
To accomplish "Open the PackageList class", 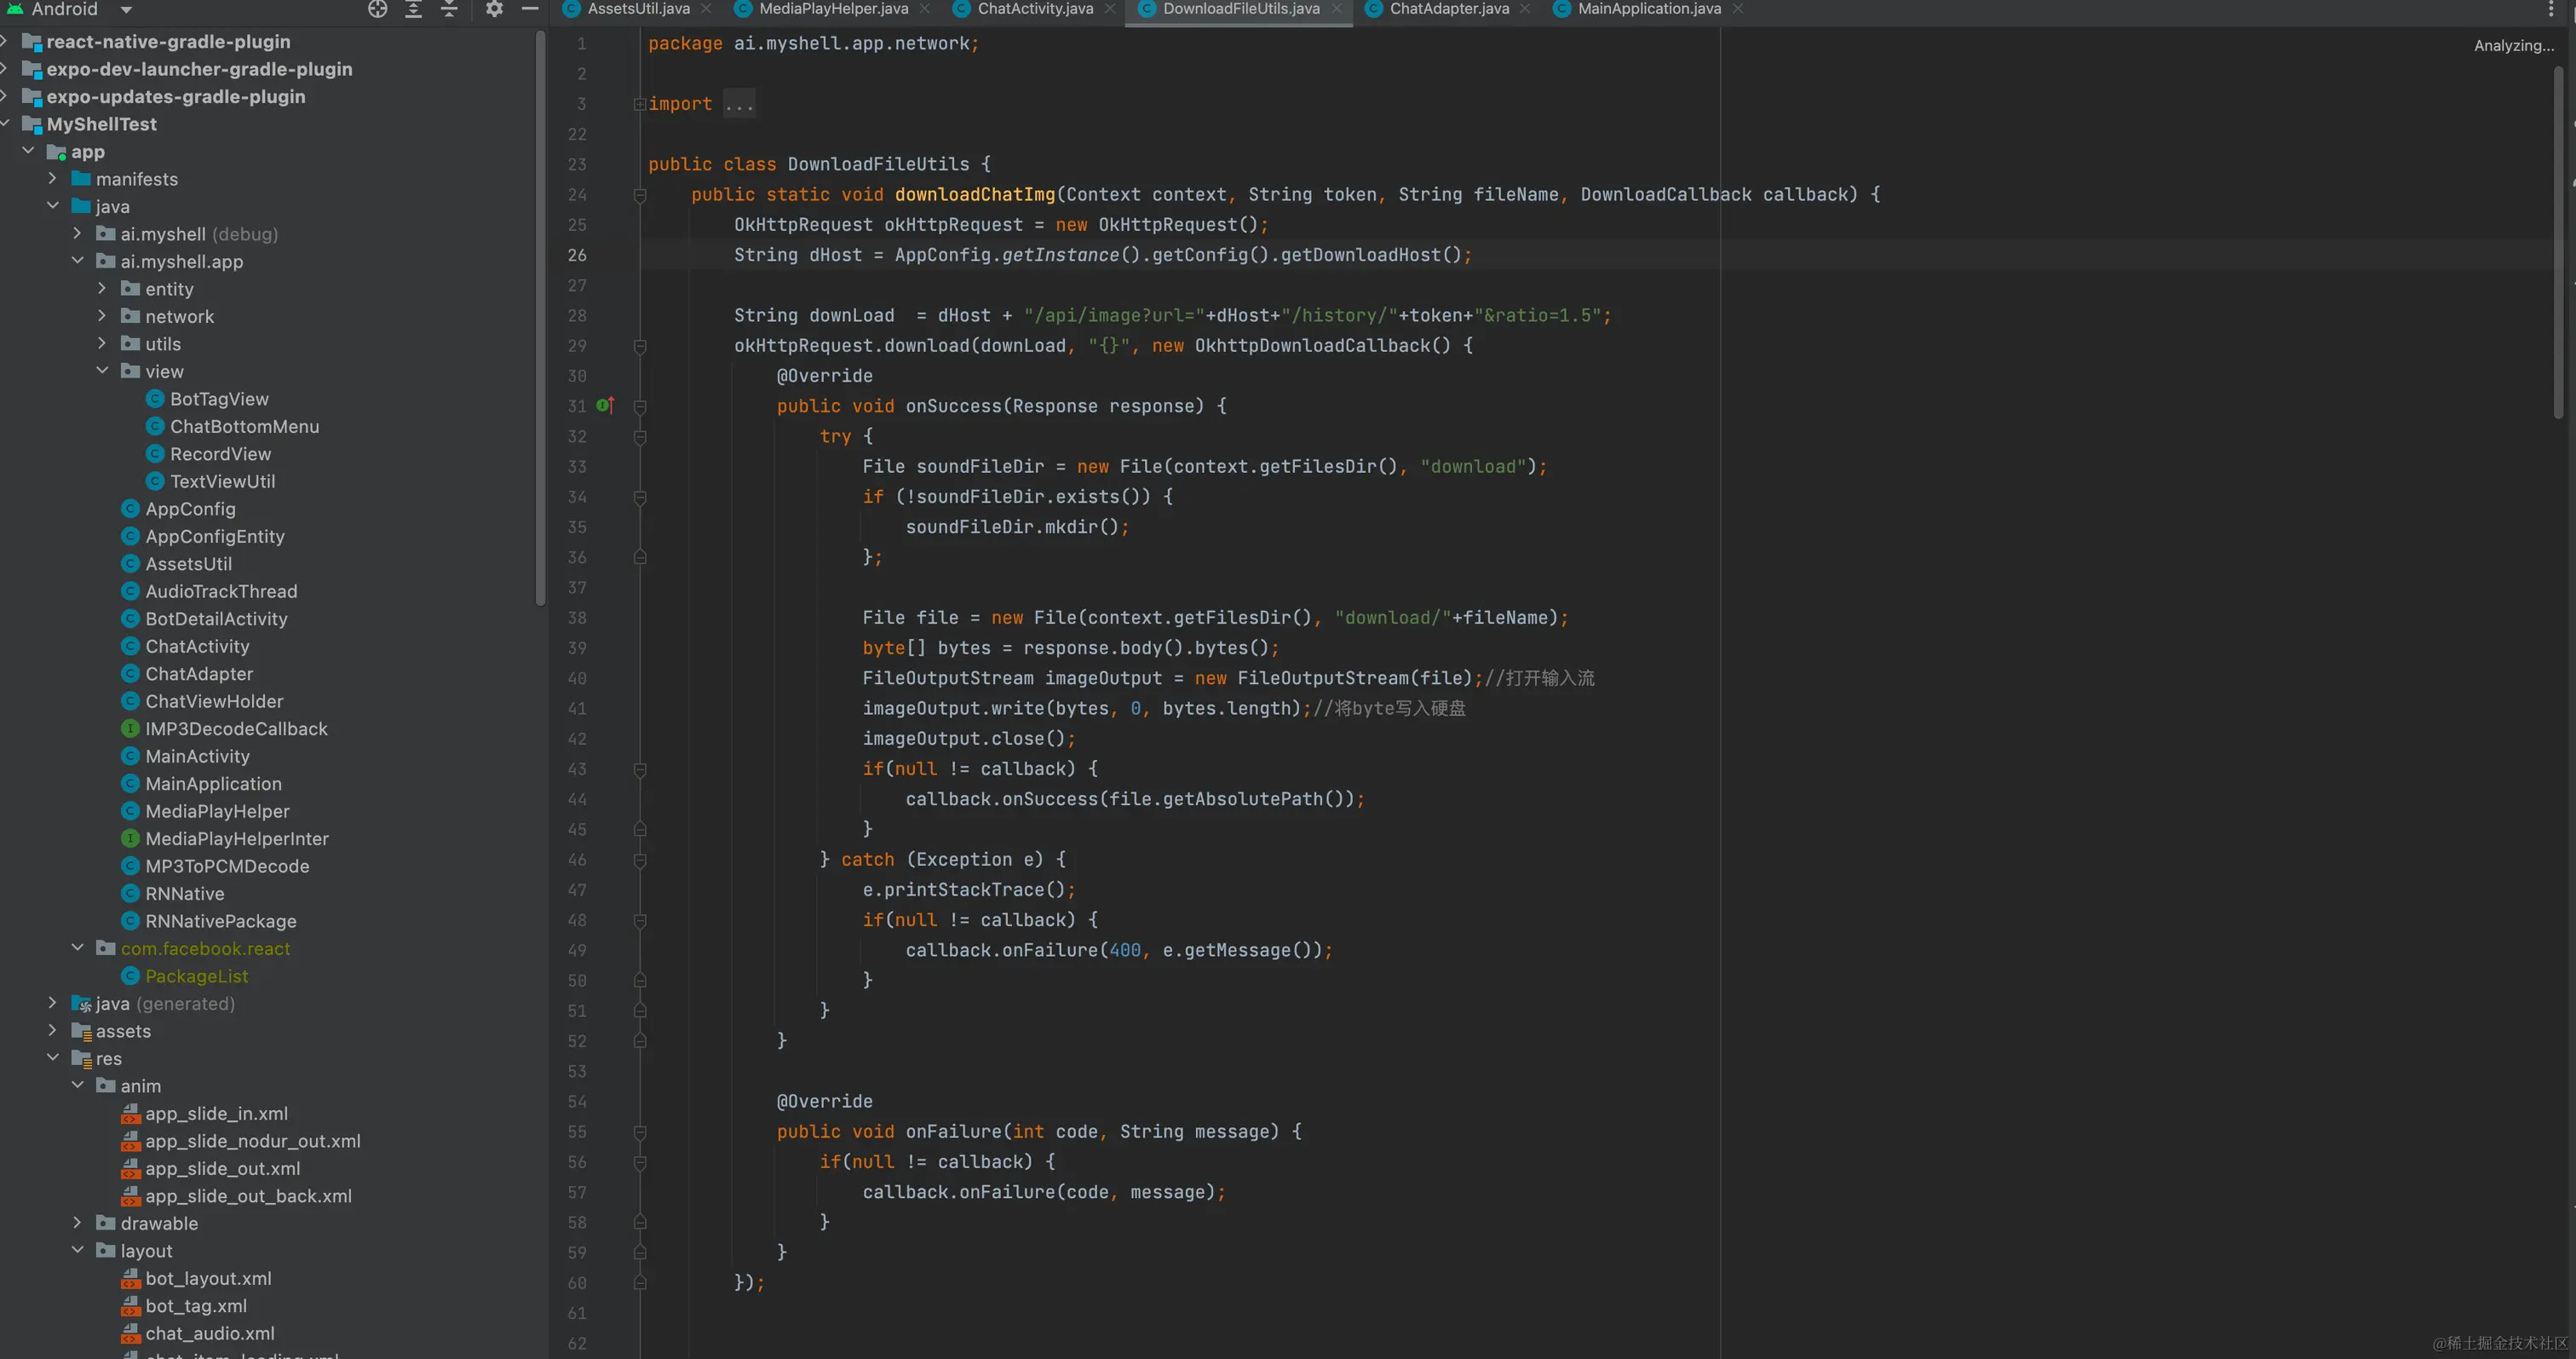I will pos(196,976).
